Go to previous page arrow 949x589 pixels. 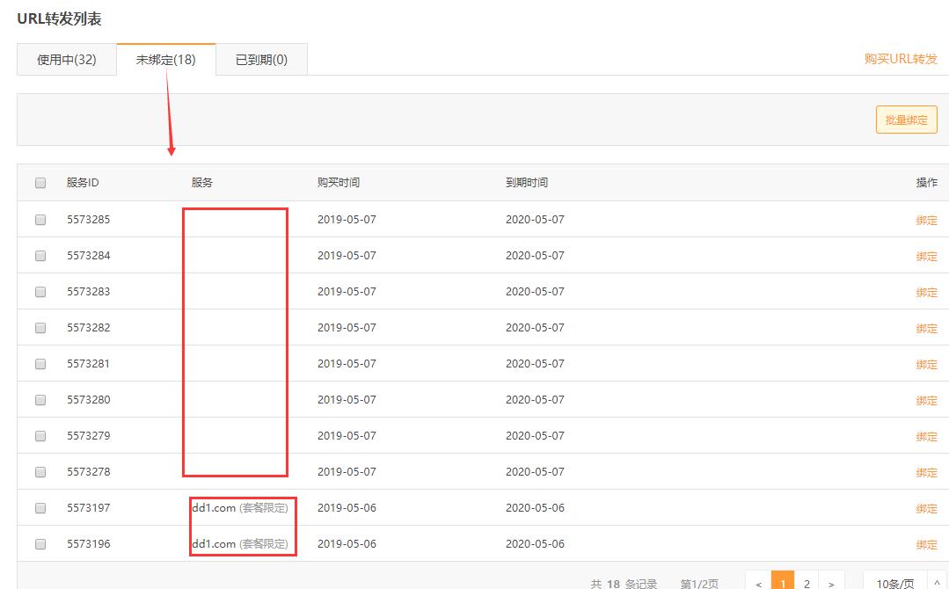(x=759, y=583)
